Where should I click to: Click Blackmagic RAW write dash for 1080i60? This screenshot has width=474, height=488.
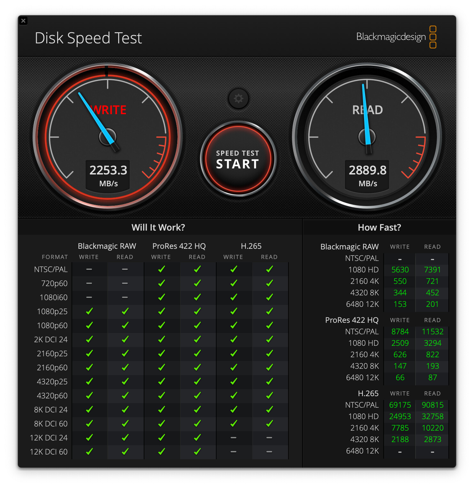click(89, 297)
